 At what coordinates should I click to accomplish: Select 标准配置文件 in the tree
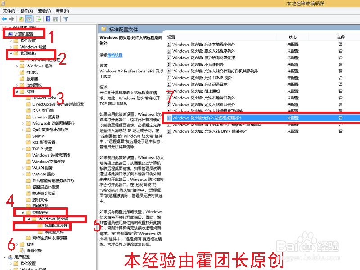tap(56, 225)
